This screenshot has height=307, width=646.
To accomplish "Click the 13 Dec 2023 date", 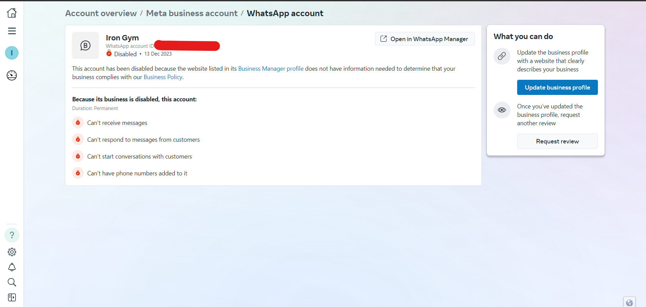I will 158,54.
